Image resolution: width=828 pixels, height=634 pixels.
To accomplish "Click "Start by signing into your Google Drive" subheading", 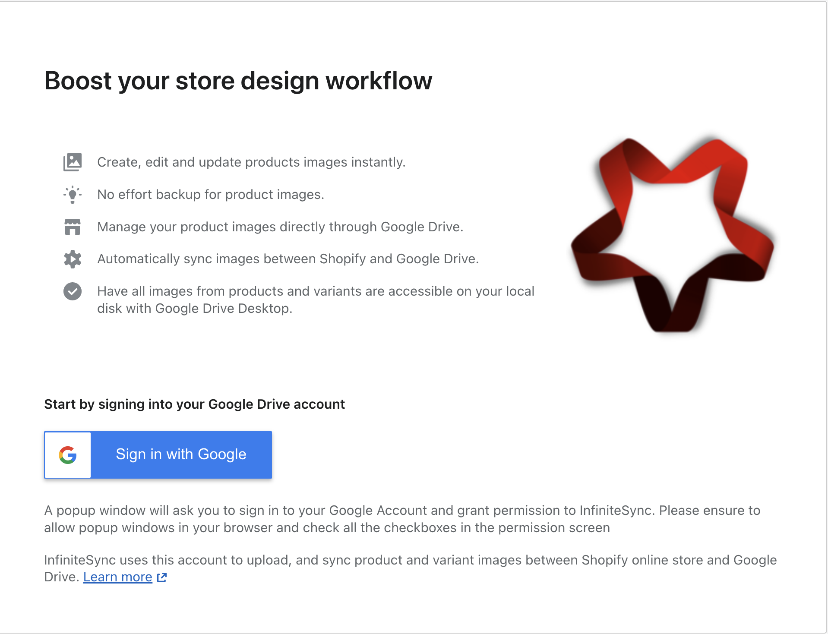I will click(194, 404).
